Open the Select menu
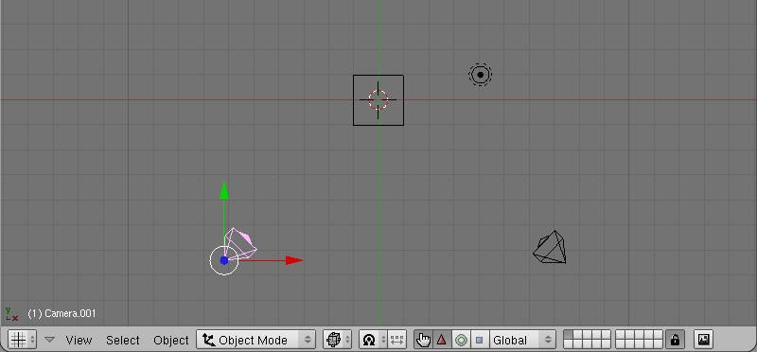This screenshot has height=352, width=757. [123, 340]
